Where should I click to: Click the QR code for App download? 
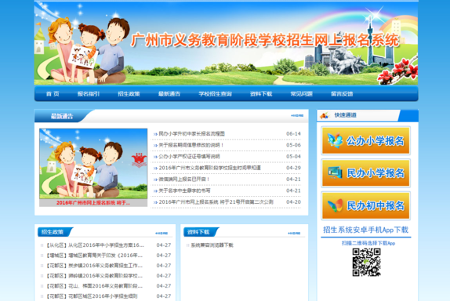coord(366,263)
